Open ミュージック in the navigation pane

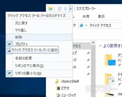coord(69,95)
